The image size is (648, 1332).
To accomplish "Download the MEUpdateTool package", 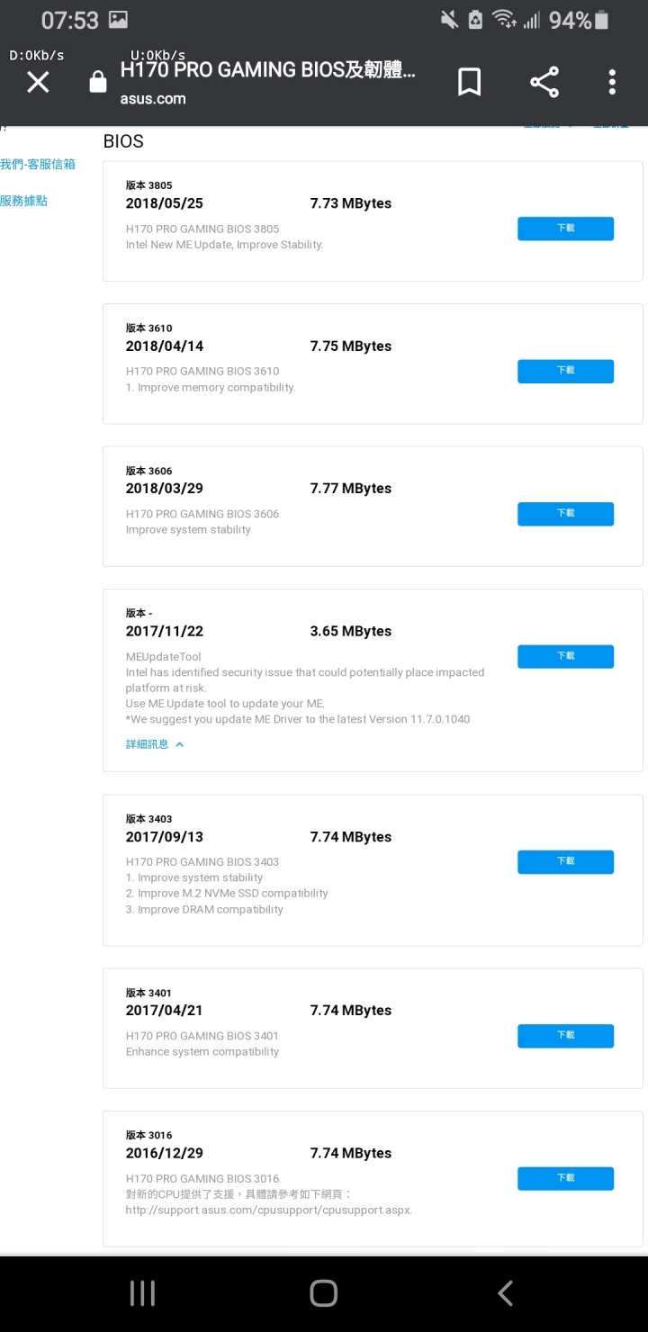I will [565, 656].
